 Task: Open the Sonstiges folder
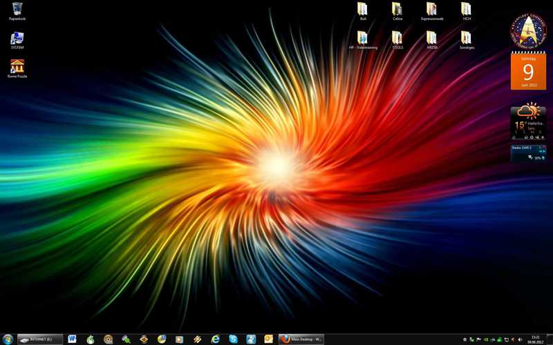(x=467, y=37)
